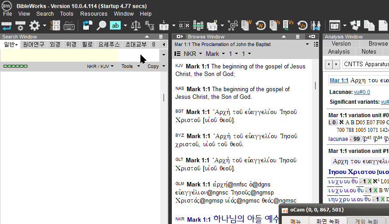
Task: Collapse the Search Window with up triangle
Action: point(147,37)
